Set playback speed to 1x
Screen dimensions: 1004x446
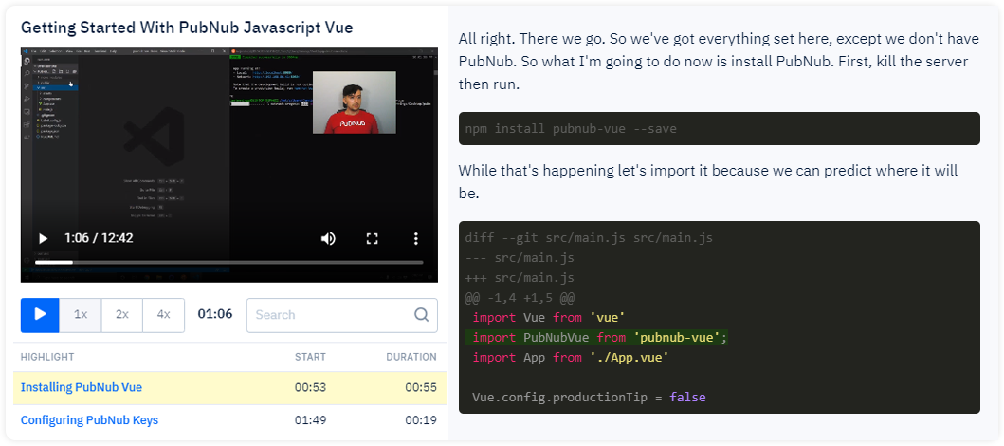tap(81, 315)
